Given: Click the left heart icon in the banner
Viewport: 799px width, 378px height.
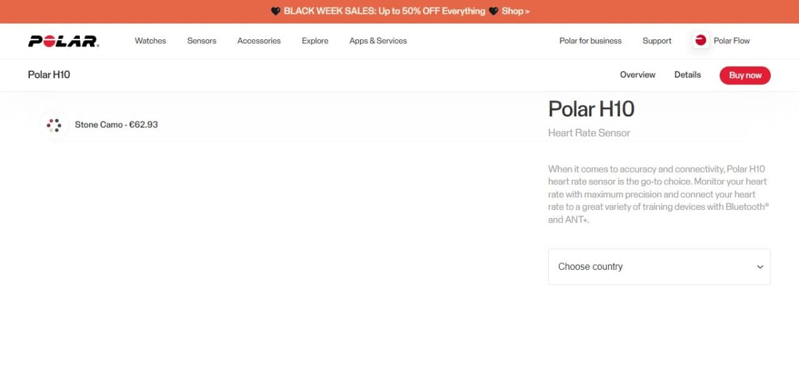Looking at the screenshot, I should pos(275,11).
